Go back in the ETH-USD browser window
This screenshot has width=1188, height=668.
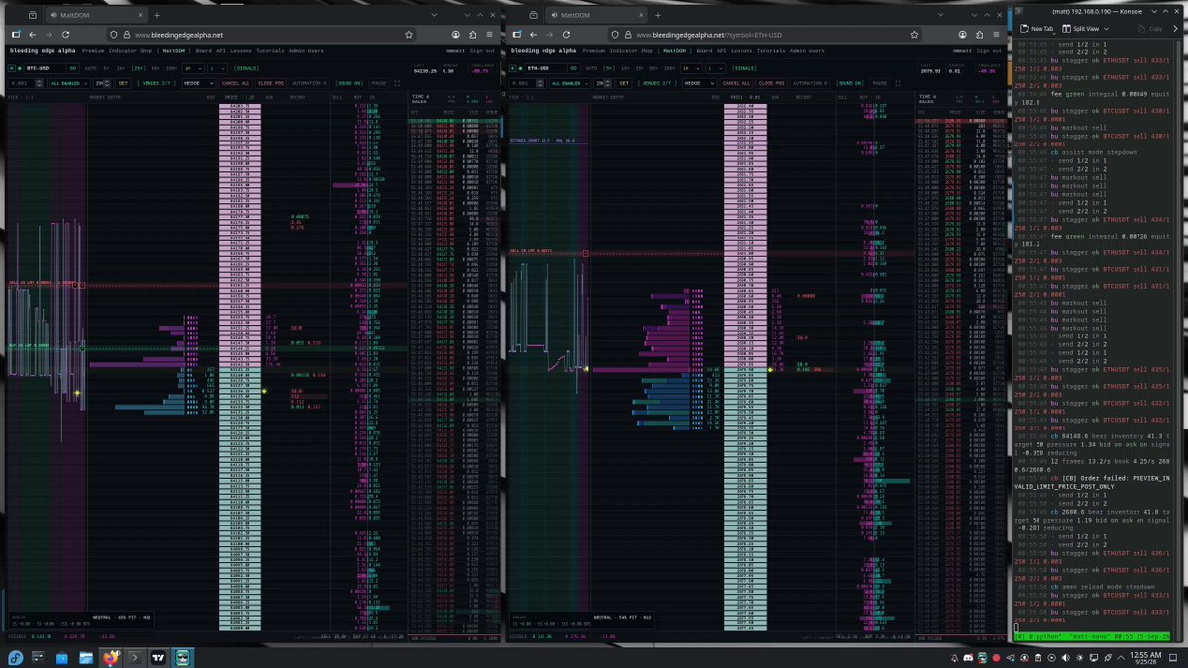pos(534,34)
